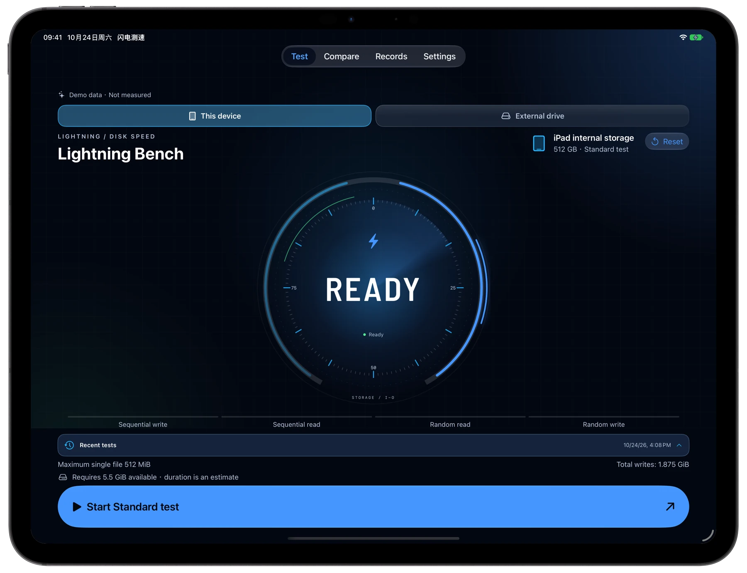Click the sparkle icon beside Demo data
This screenshot has height=573, width=747.
click(x=61, y=95)
